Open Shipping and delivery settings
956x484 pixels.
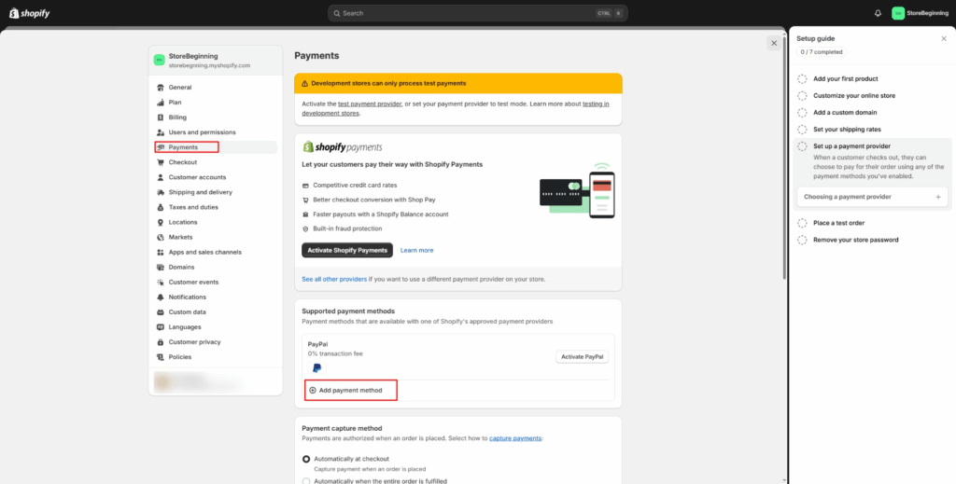[200, 192]
